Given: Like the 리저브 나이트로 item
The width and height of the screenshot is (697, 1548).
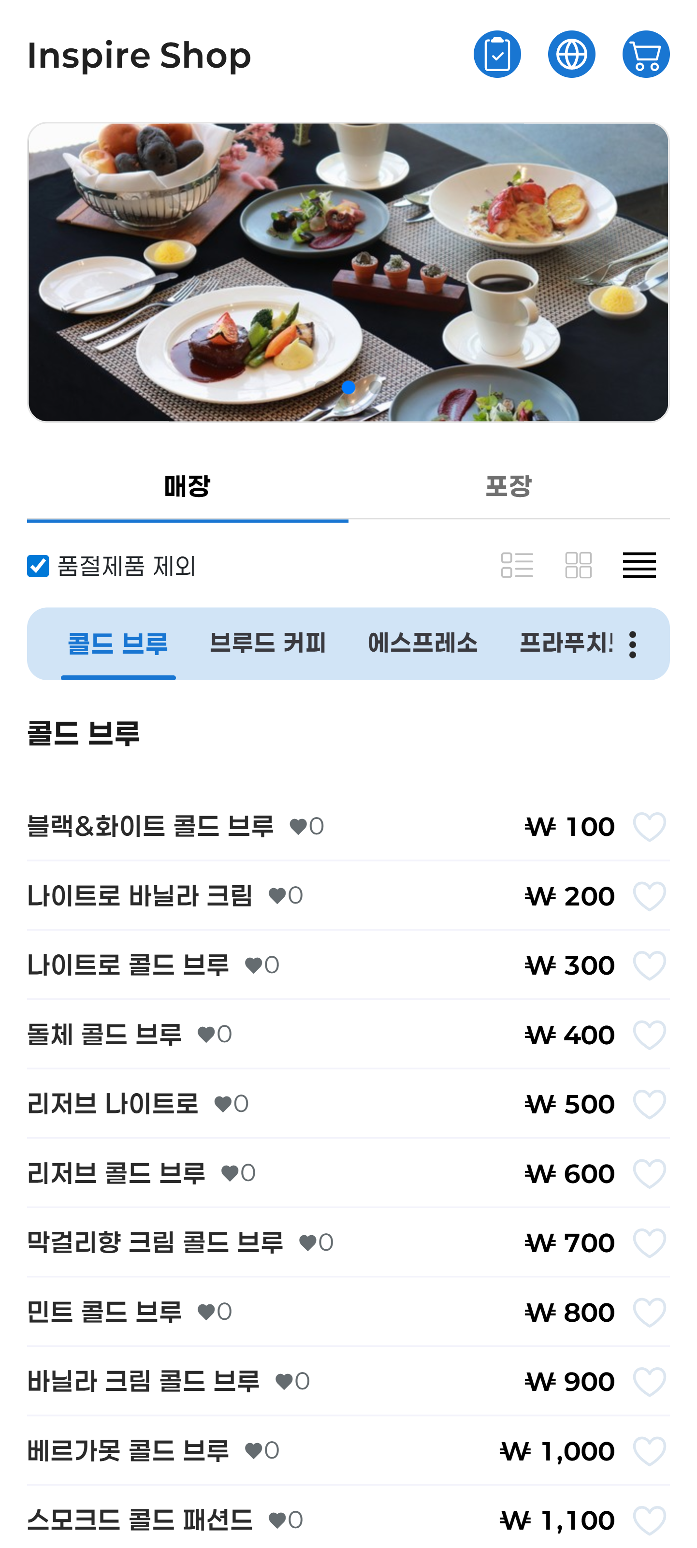Looking at the screenshot, I should (x=649, y=1104).
